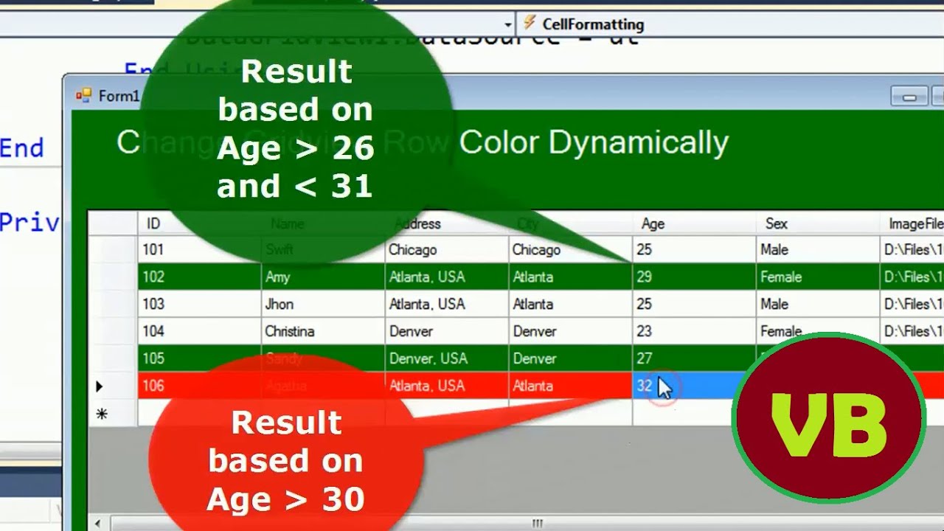
Task: Click the name cell 'Amy'
Action: pos(323,277)
